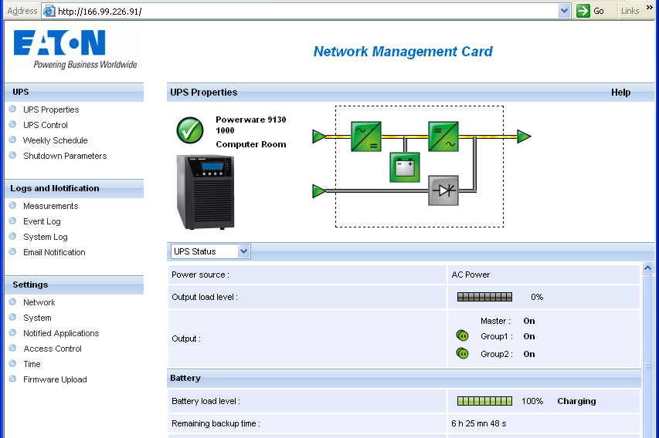Click the bullet beside Event Log
Image resolution: width=659 pixels, height=438 pixels.
click(x=12, y=221)
